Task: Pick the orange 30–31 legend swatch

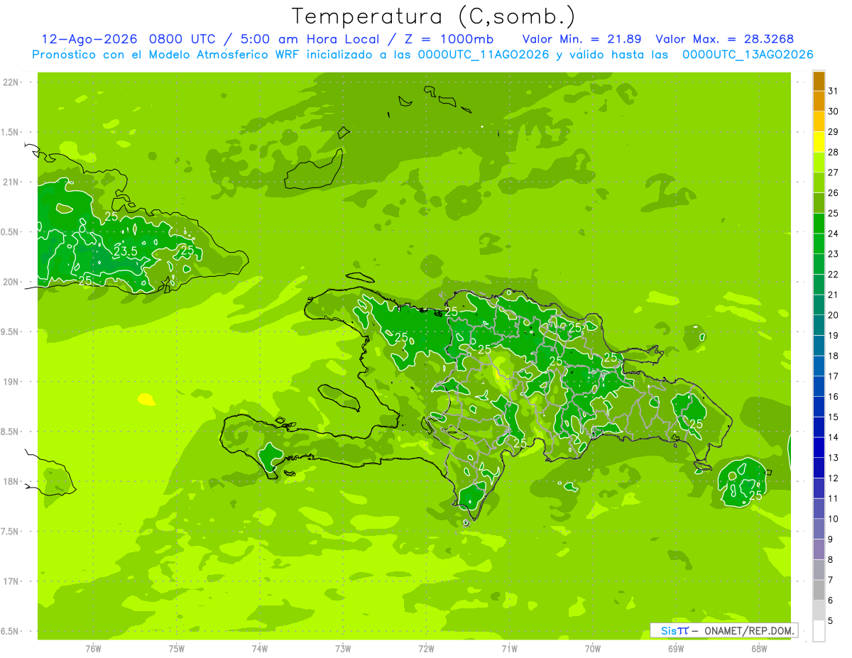Action: click(x=819, y=101)
